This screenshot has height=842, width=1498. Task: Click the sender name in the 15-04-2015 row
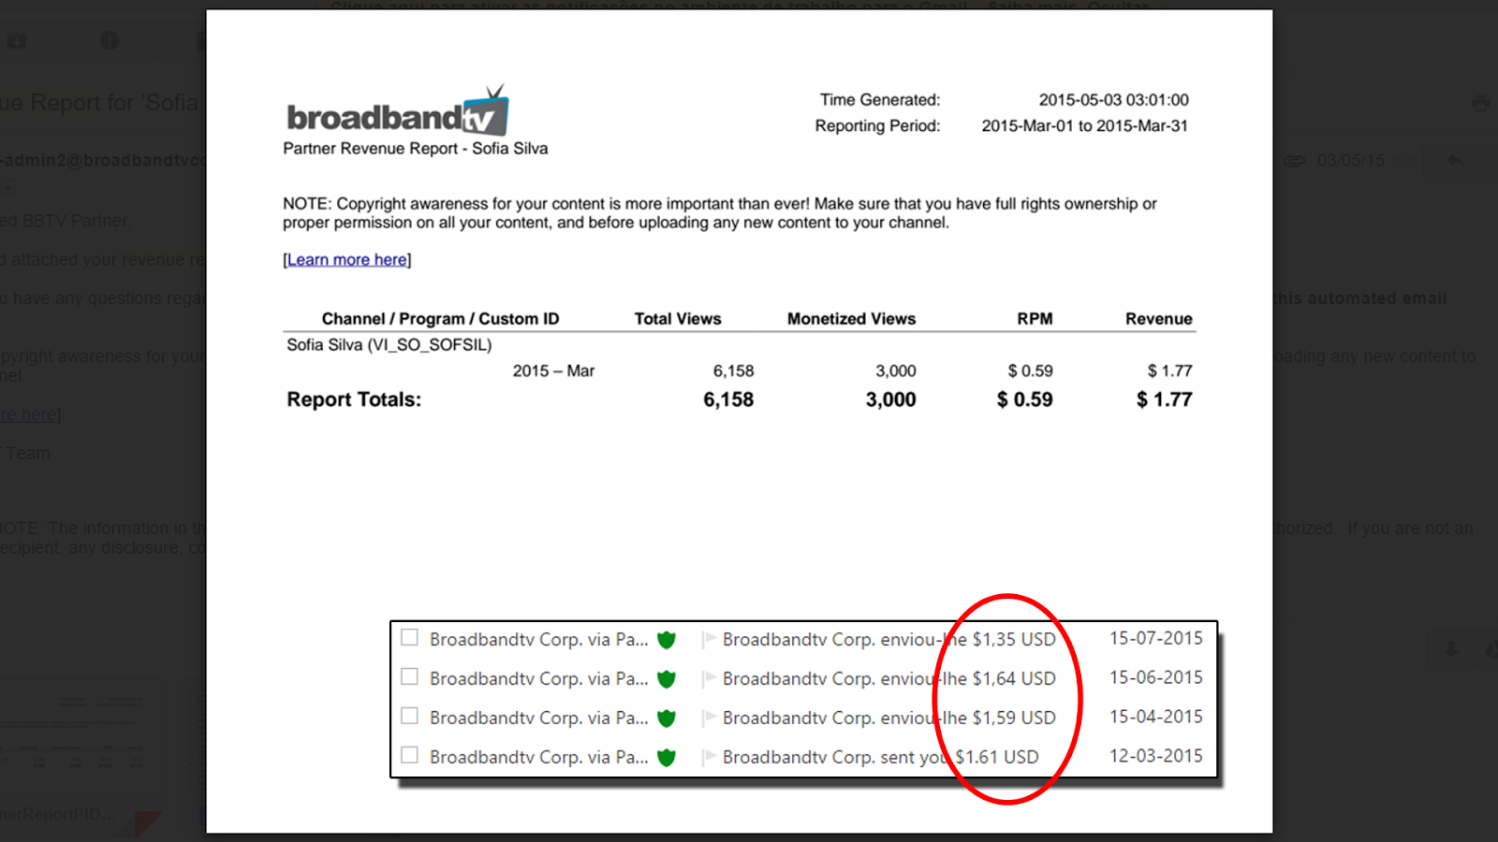pyautogui.click(x=539, y=719)
